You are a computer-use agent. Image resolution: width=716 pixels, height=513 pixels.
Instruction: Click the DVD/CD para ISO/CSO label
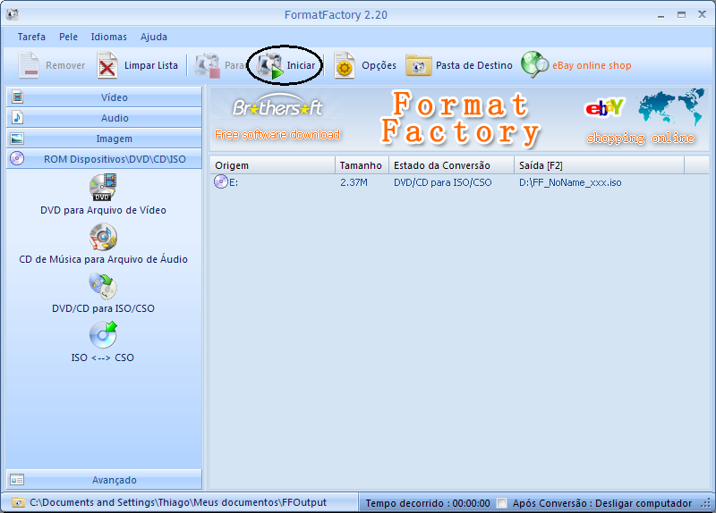click(x=103, y=308)
